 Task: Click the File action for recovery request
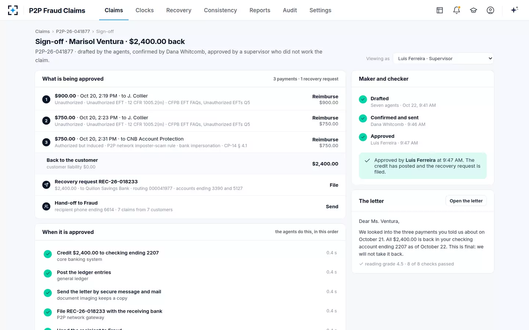334,185
